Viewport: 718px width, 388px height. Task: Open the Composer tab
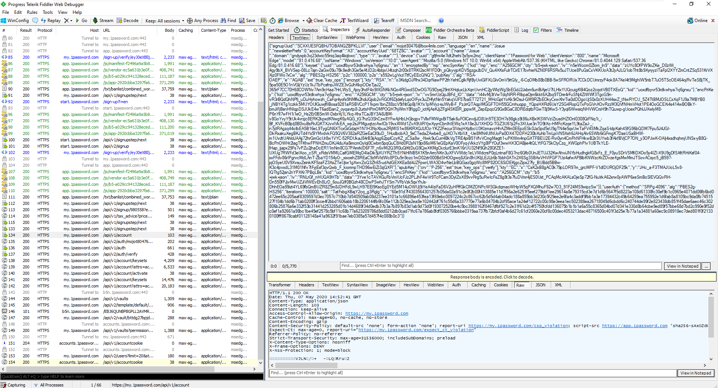(408, 30)
